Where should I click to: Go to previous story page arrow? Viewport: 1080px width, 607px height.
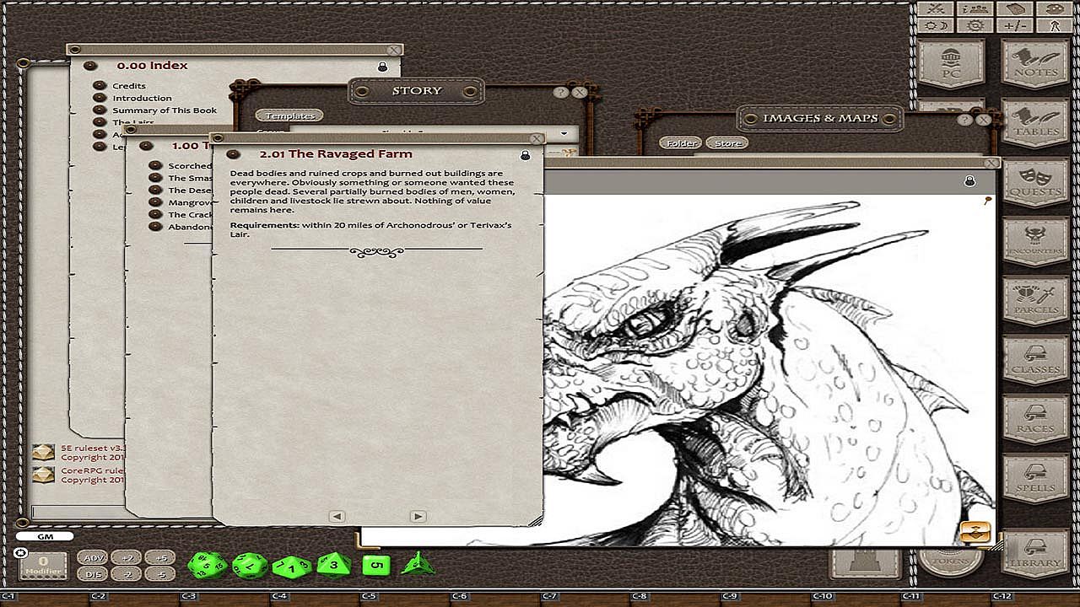click(x=337, y=516)
